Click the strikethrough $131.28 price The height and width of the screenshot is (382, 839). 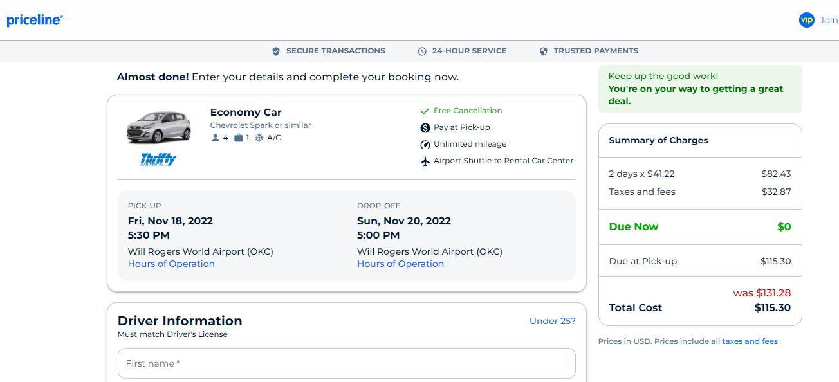click(773, 293)
